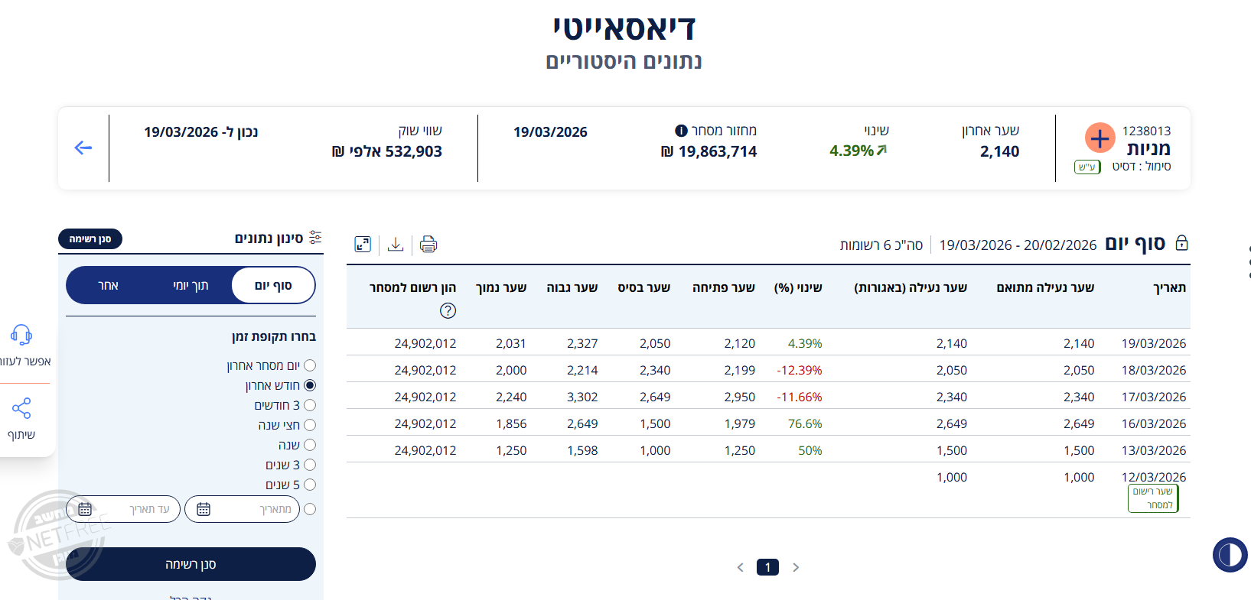Screen dimensions: 1251x600
Task: Click the print icon above the table
Action: click(x=428, y=245)
